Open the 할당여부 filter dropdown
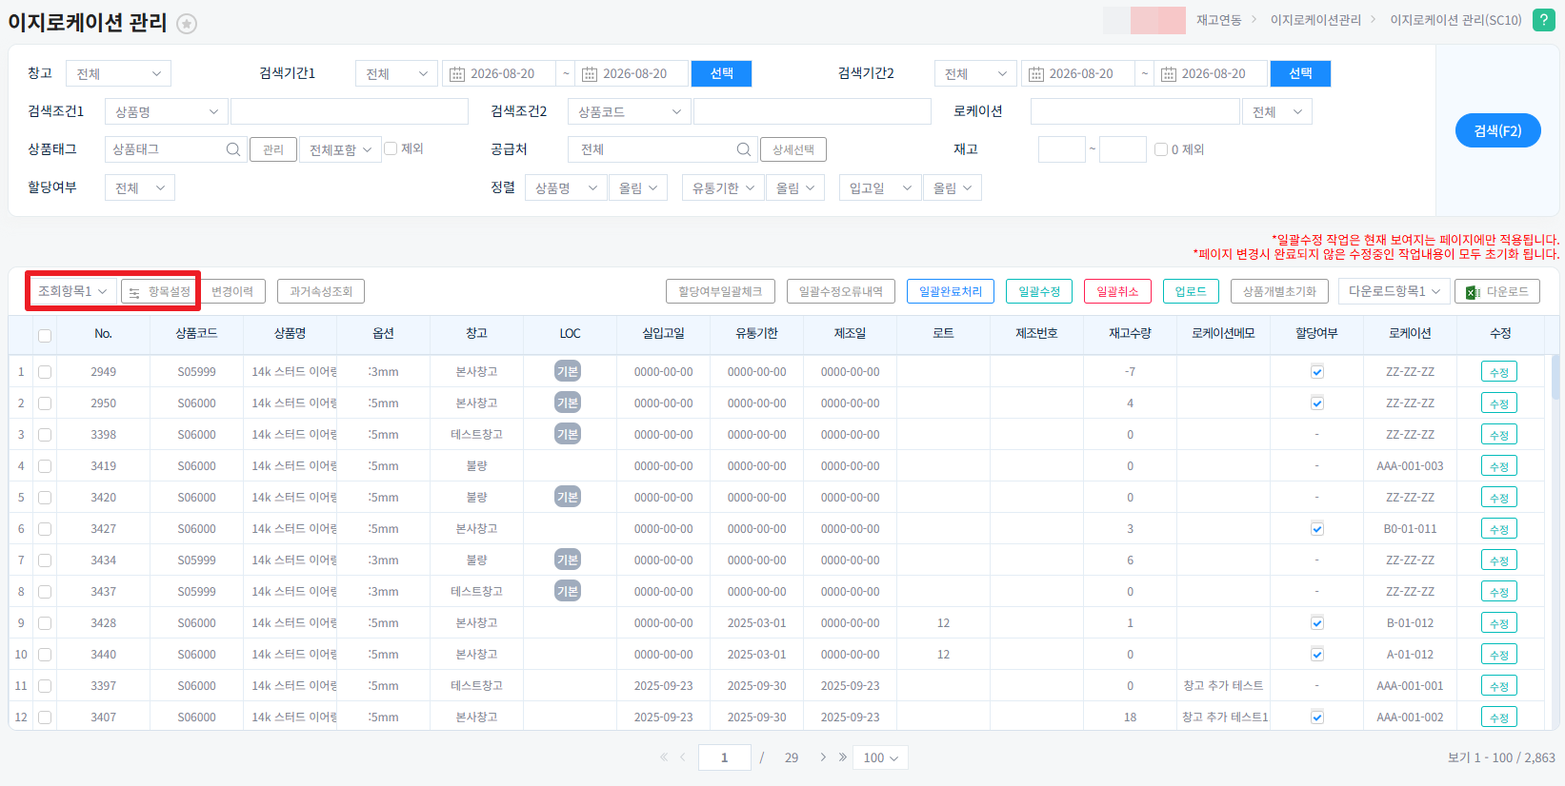The width and height of the screenshot is (1565, 786). click(139, 187)
